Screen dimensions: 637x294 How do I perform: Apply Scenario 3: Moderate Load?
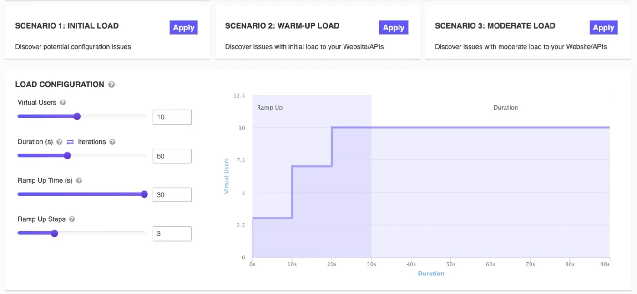tap(604, 28)
